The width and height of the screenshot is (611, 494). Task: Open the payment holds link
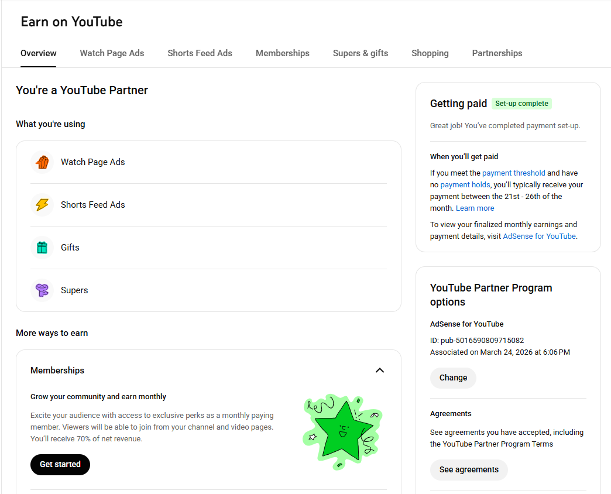point(465,185)
